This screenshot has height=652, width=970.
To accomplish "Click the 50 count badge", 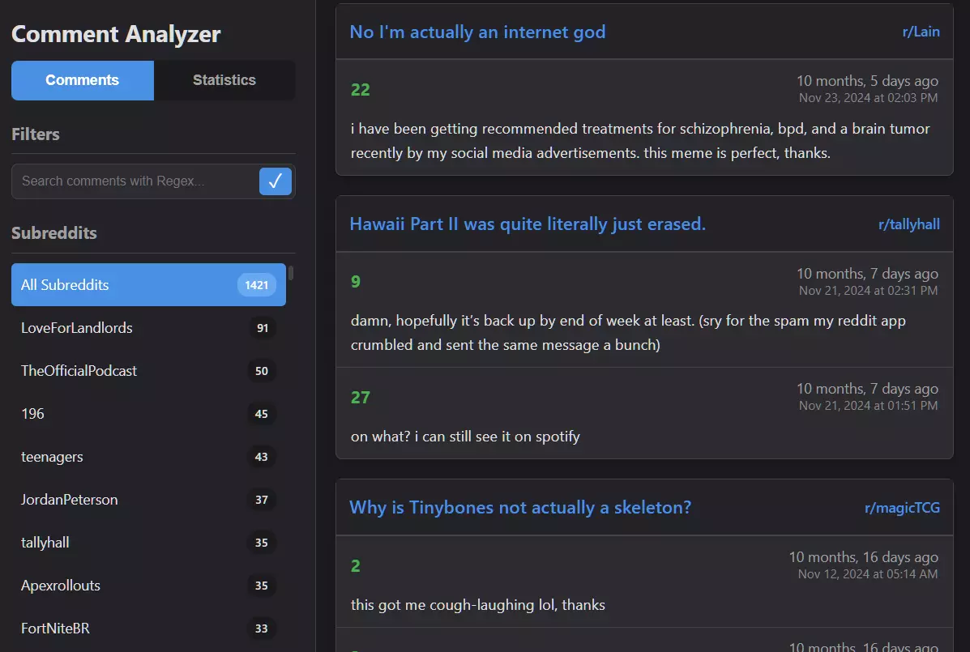I will 262,371.
